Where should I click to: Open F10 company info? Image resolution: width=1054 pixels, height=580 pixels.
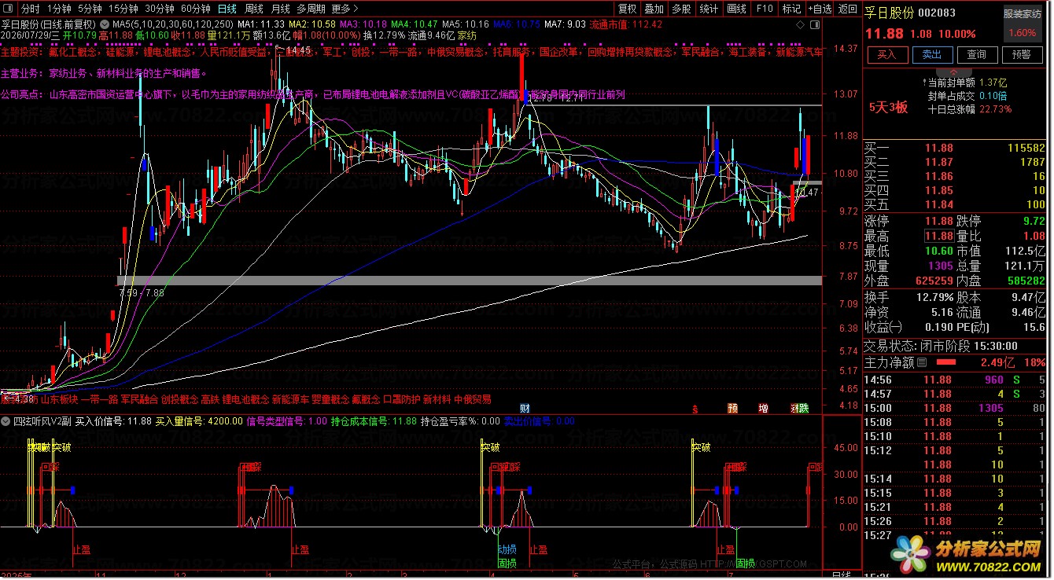point(764,9)
